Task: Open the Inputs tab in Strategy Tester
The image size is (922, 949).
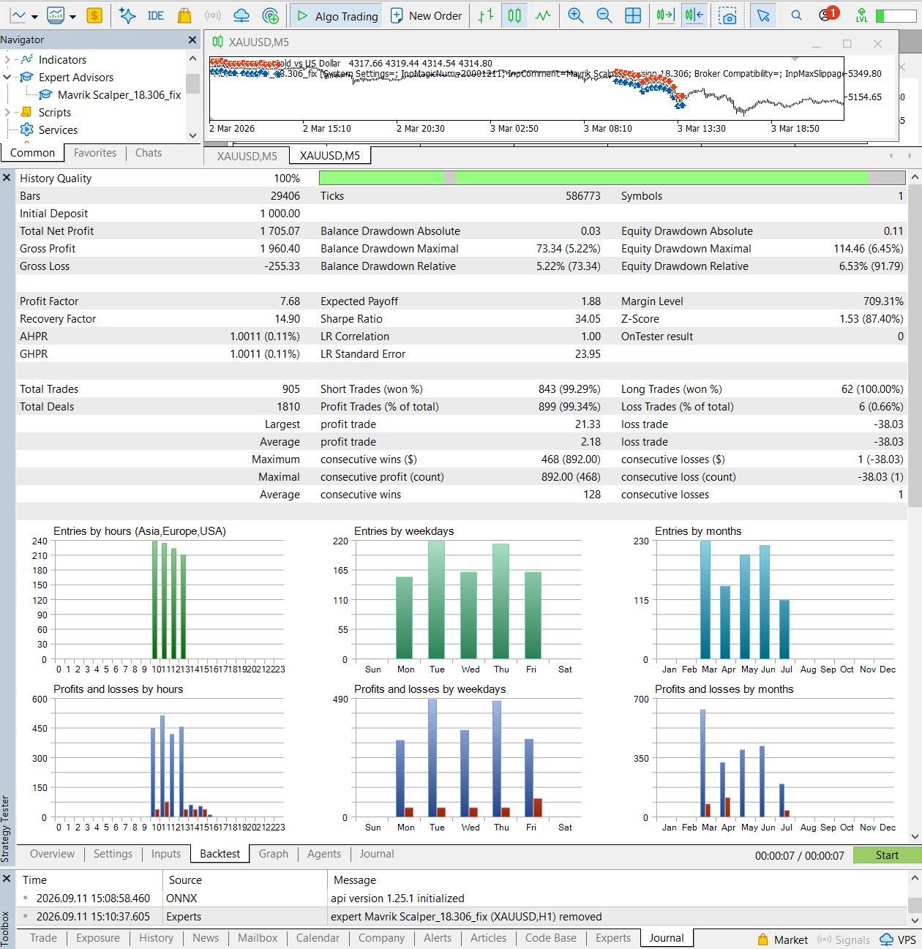Action: click(166, 853)
